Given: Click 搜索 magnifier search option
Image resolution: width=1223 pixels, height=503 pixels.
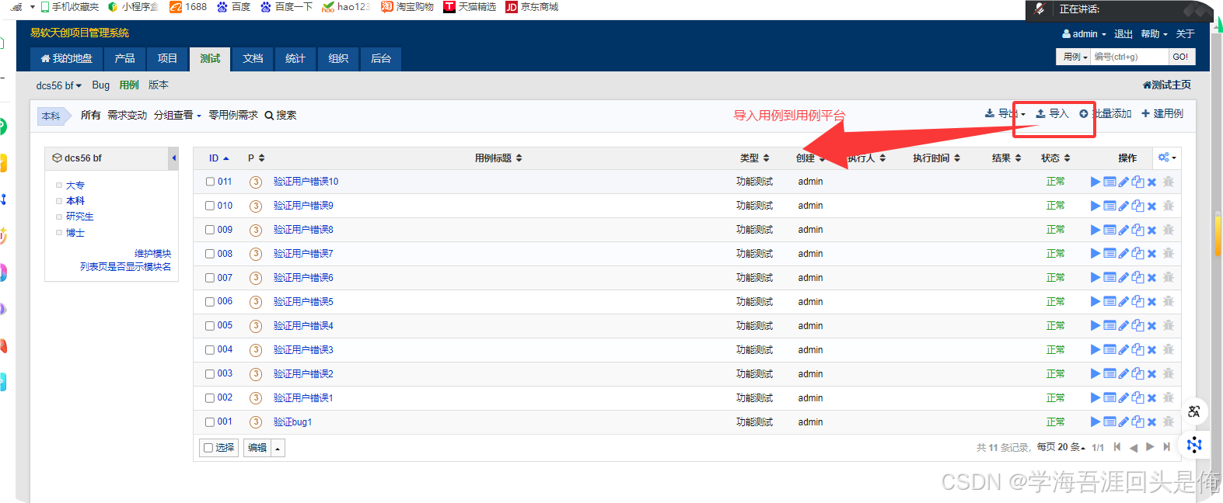Looking at the screenshot, I should (x=281, y=115).
